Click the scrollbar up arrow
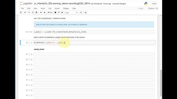This screenshot has width=177, height=99. point(161,16)
